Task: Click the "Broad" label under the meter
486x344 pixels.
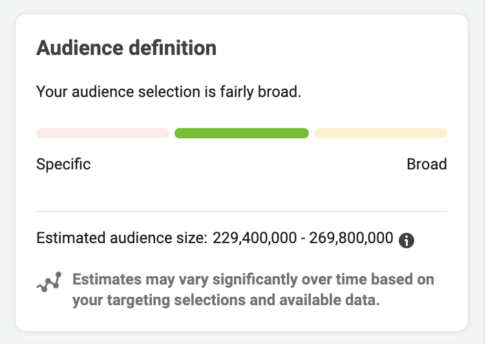Action: [x=427, y=164]
